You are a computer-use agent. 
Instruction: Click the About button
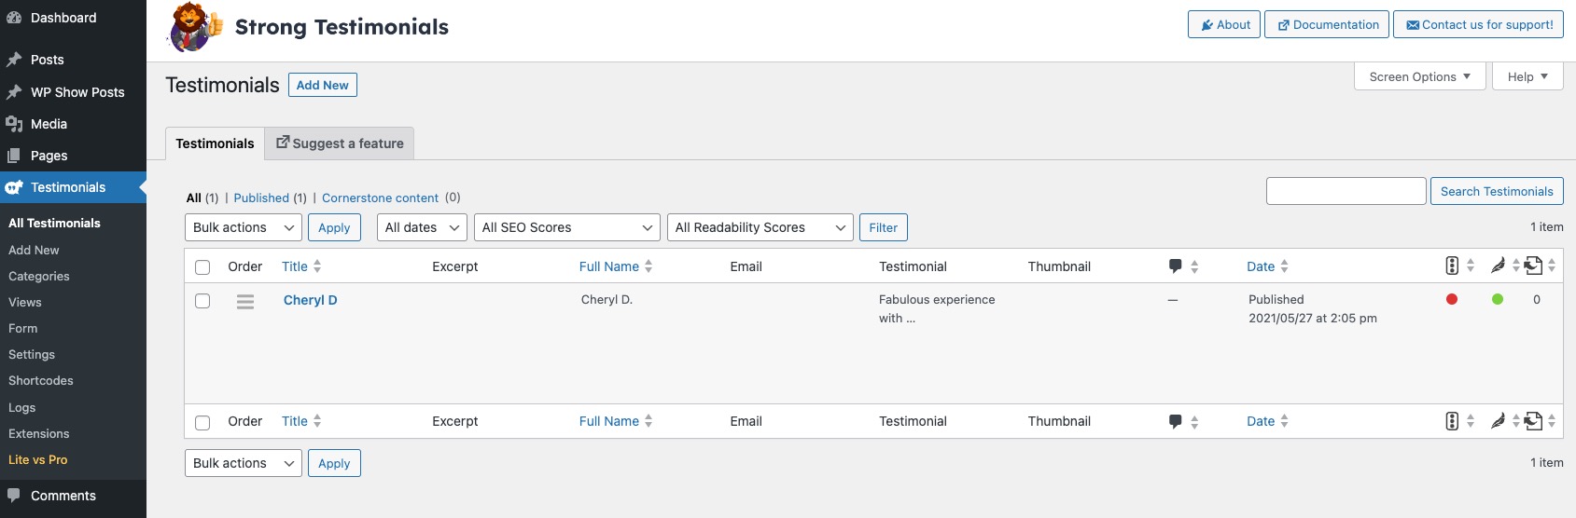pyautogui.click(x=1224, y=25)
